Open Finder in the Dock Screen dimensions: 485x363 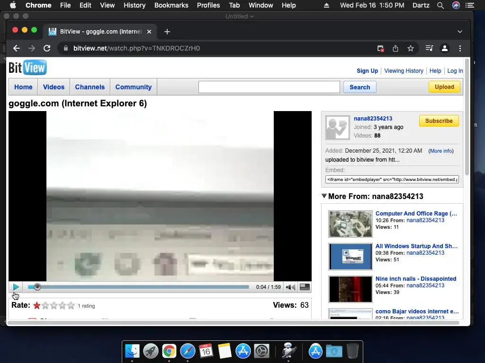(x=132, y=351)
